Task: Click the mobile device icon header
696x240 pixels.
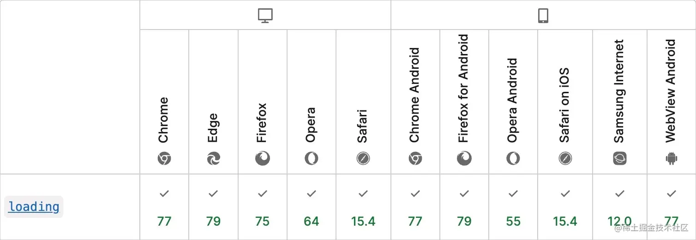Action: [543, 16]
